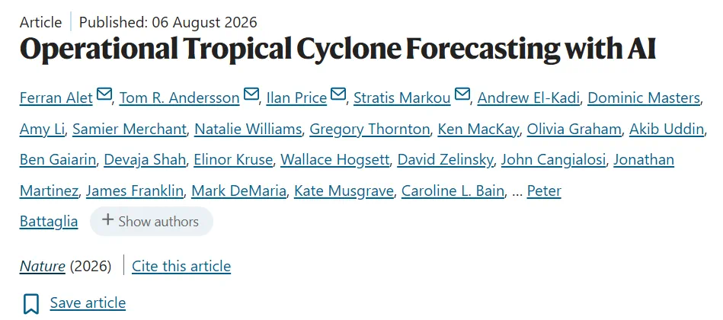Click envelope icon beside Tom R. Andersson
Screen dimensions: 723x320
pyautogui.click(x=251, y=94)
